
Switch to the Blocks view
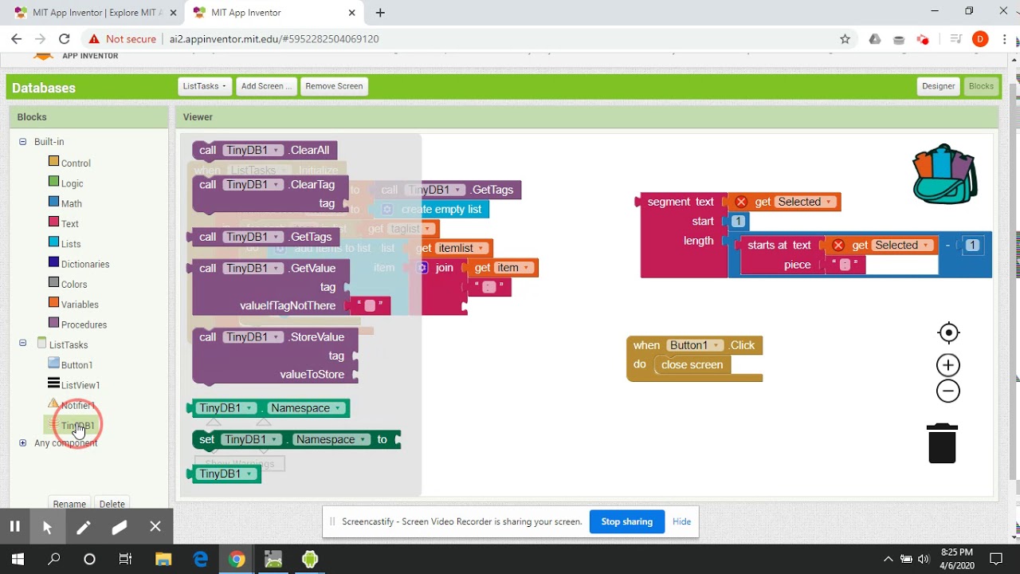[981, 86]
